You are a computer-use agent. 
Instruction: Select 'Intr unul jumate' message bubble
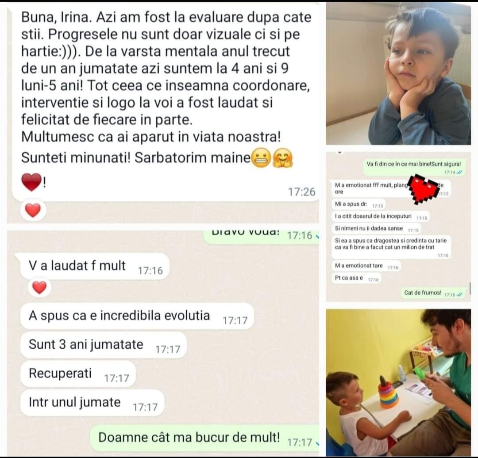tap(93, 403)
